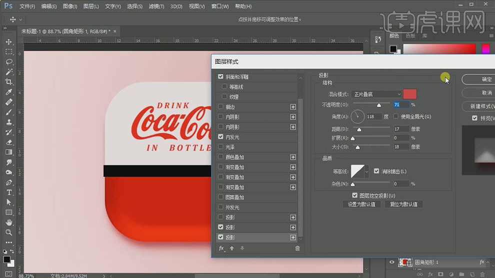Select the Crop tool
495x278 pixels.
click(9, 82)
